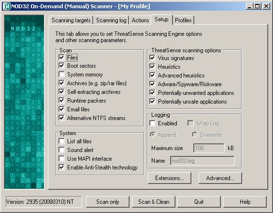Open the Profiles tab
273x213 pixels.
[183, 20]
